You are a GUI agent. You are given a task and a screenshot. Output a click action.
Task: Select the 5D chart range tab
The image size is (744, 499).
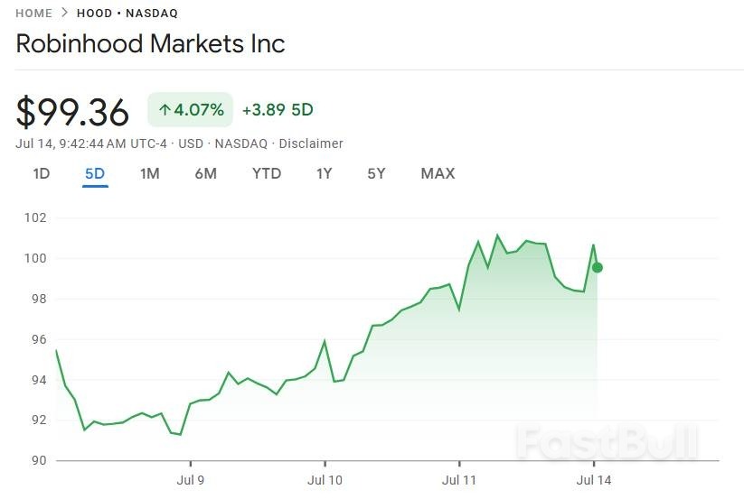click(x=95, y=173)
